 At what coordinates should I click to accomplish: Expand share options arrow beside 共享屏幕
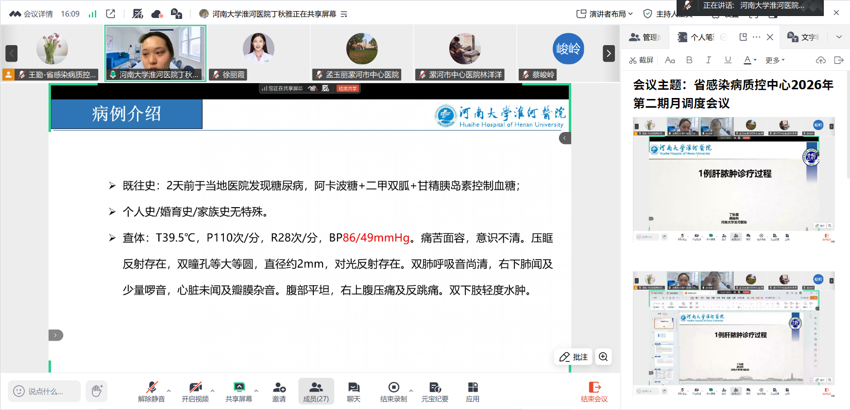(x=256, y=390)
